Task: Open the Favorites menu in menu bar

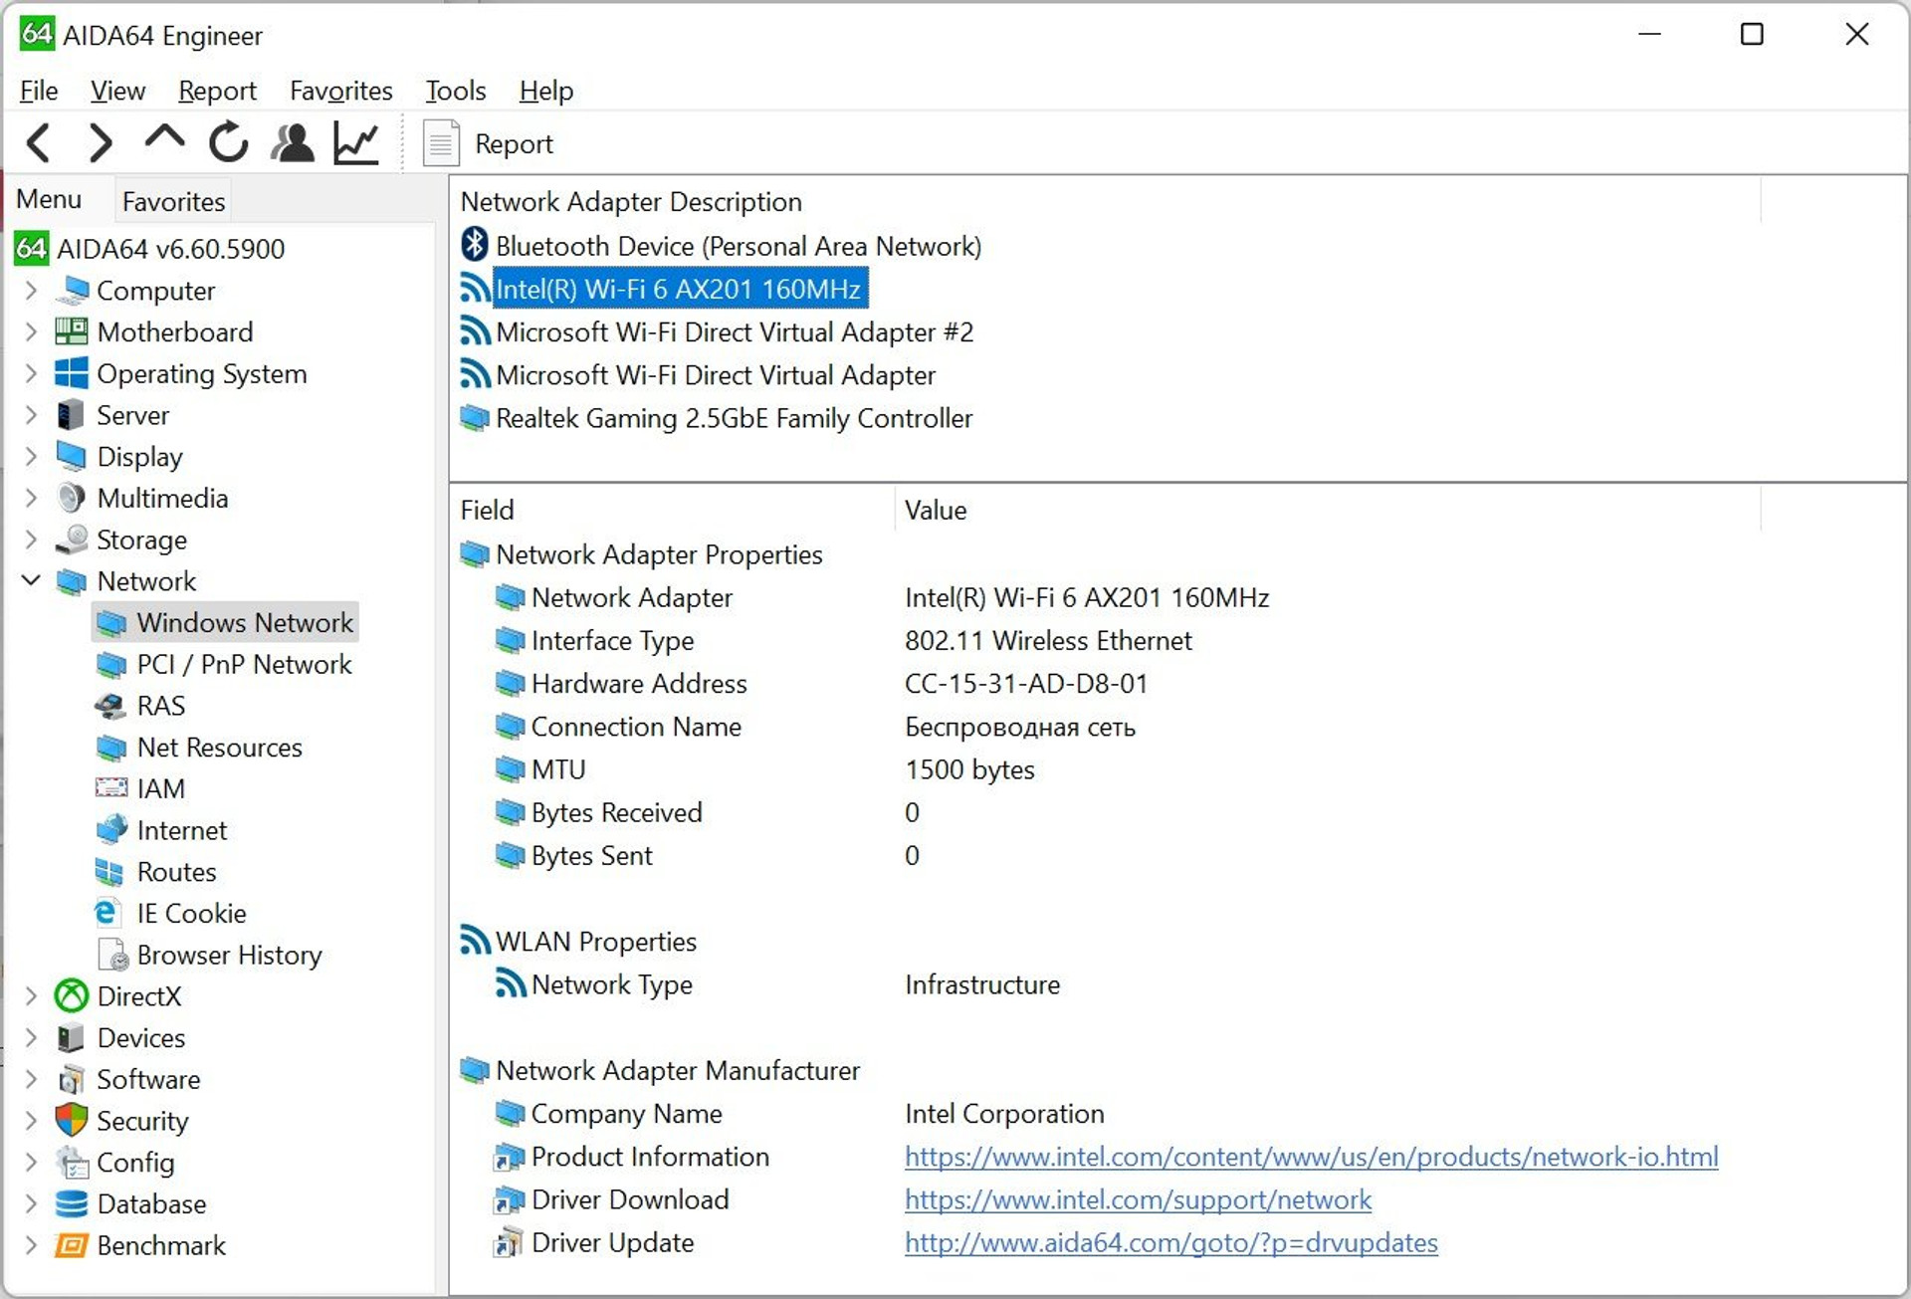Action: 340,91
